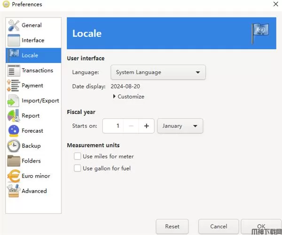Viewport: 282px width, 235px height.
Task: Click the Interface window icon
Action: coord(14,40)
